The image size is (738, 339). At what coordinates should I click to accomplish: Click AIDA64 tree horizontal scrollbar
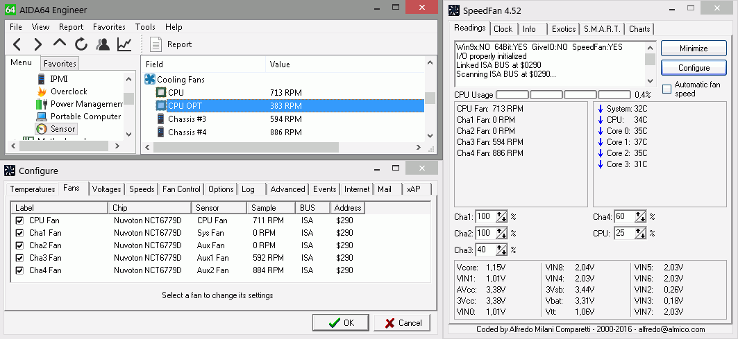[x=64, y=147]
